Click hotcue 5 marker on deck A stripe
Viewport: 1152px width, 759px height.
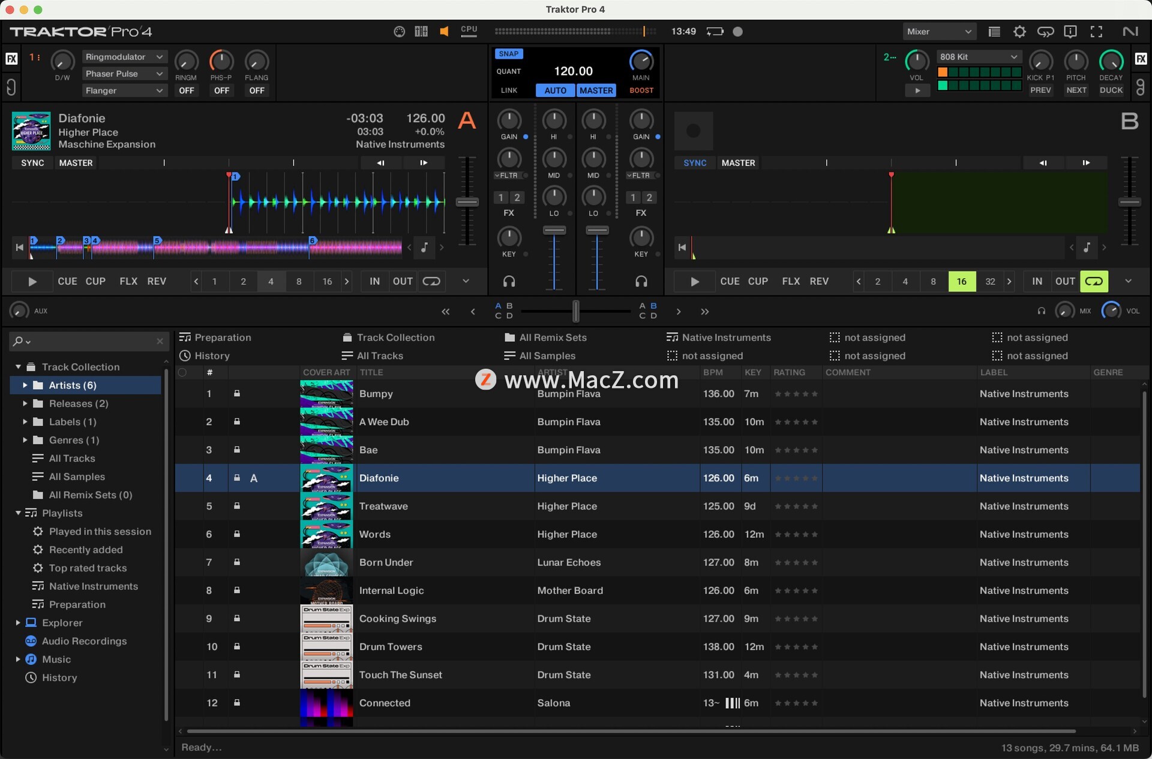pyautogui.click(x=157, y=240)
